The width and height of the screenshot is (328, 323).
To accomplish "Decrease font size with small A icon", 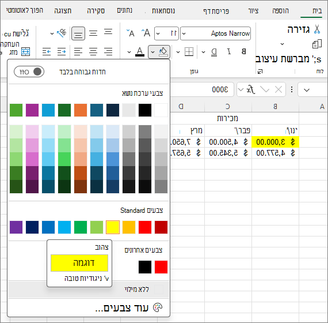I will click(131, 33).
